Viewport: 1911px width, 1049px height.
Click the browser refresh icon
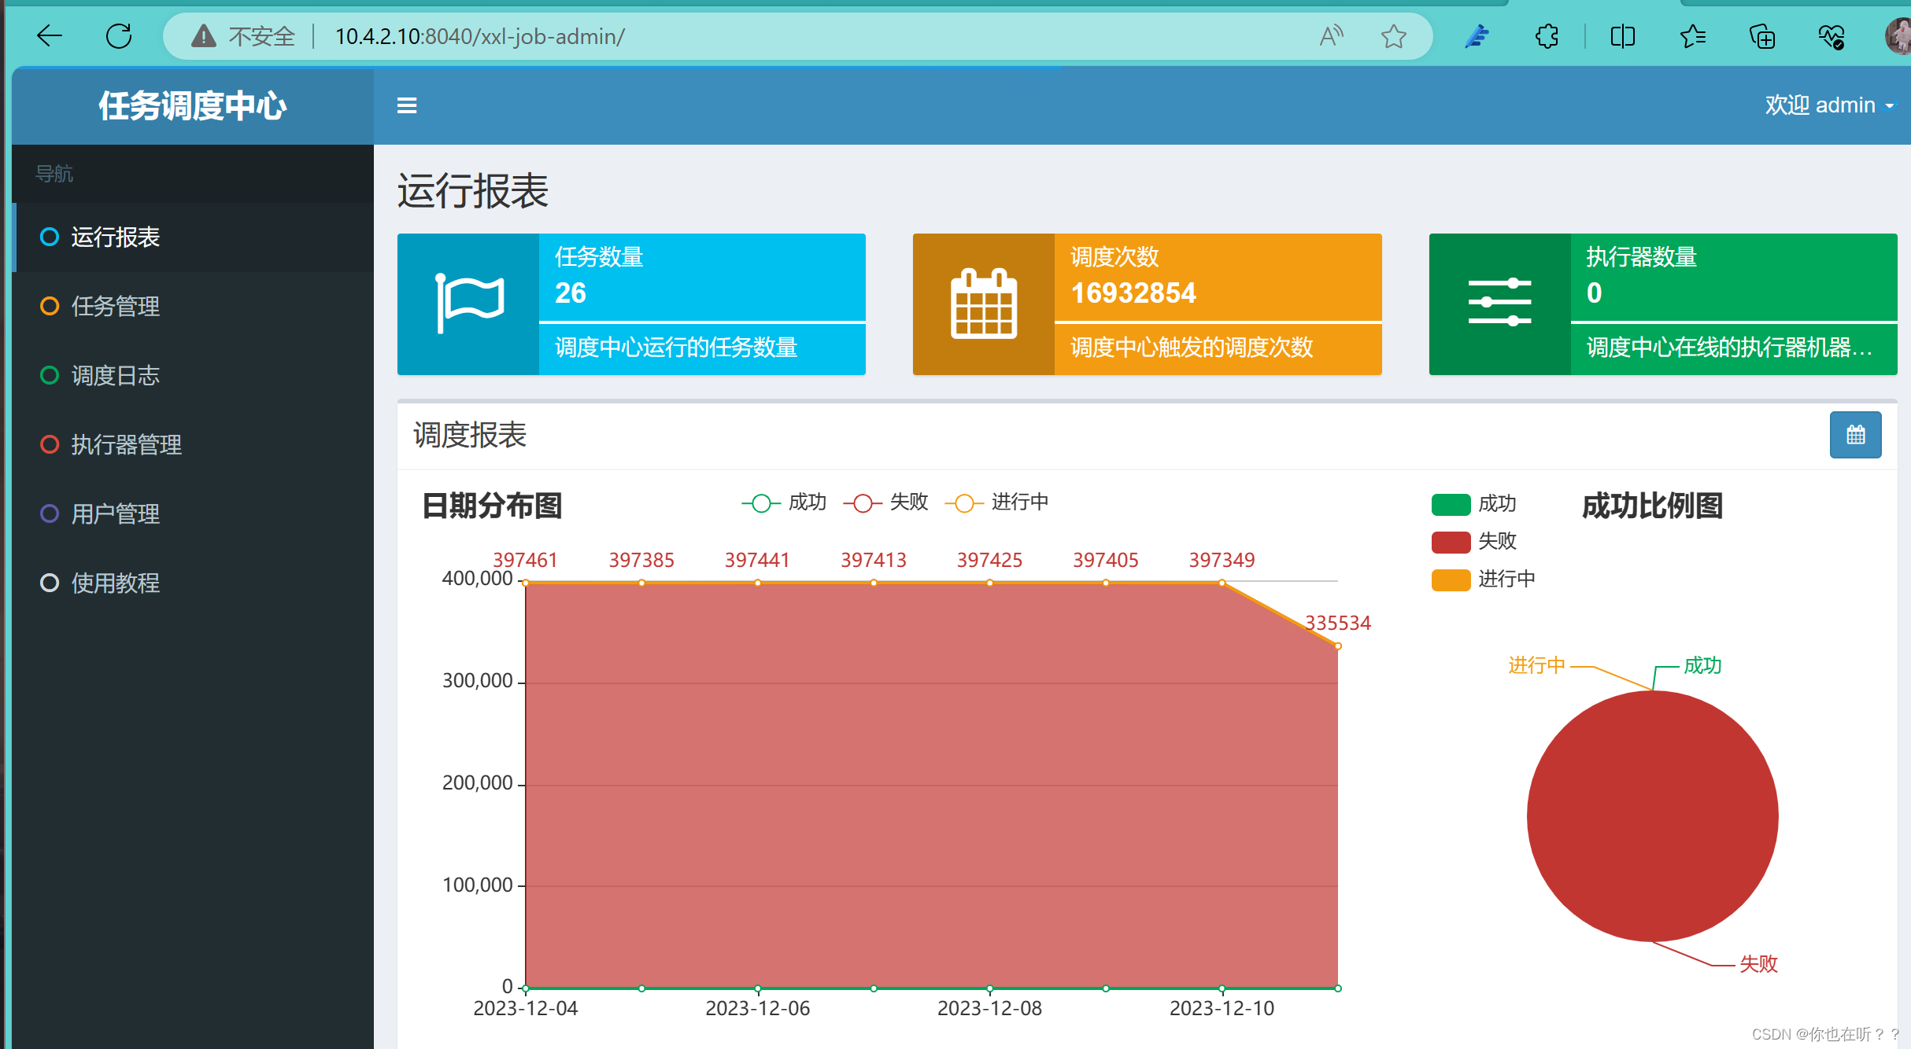coord(118,35)
